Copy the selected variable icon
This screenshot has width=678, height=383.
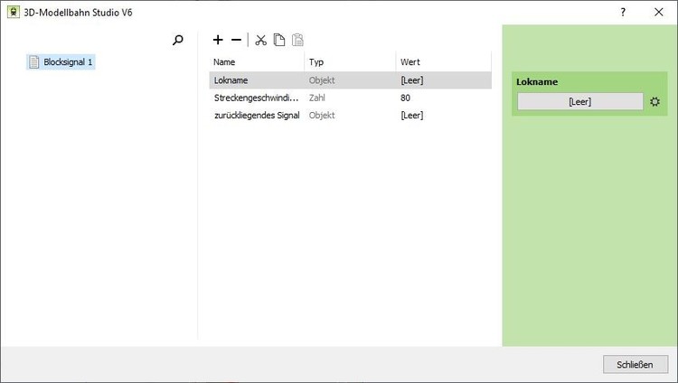coord(279,40)
